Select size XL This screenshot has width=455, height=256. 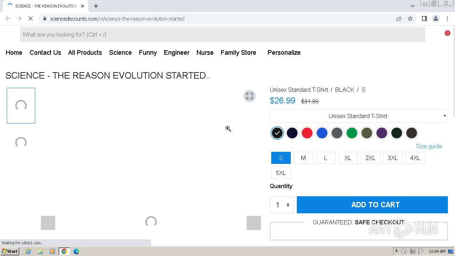coord(348,158)
